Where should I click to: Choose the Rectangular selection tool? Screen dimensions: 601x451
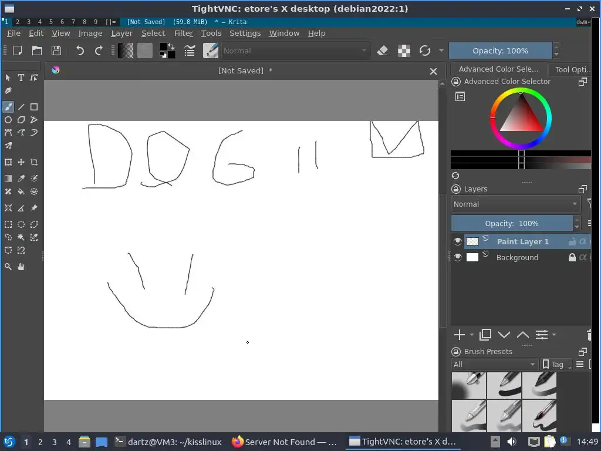click(8, 224)
